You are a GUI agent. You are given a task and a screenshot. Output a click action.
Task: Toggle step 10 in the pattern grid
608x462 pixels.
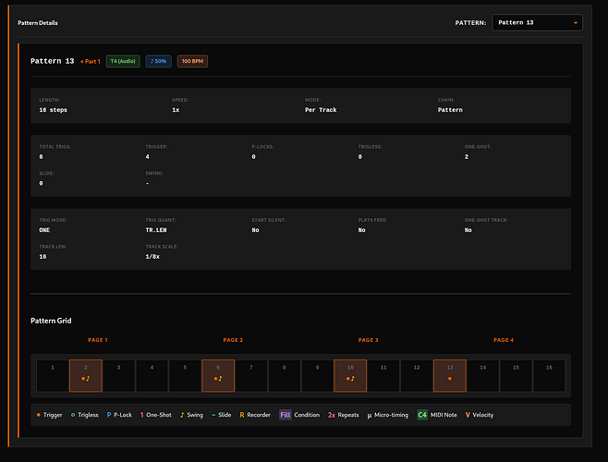[350, 373]
